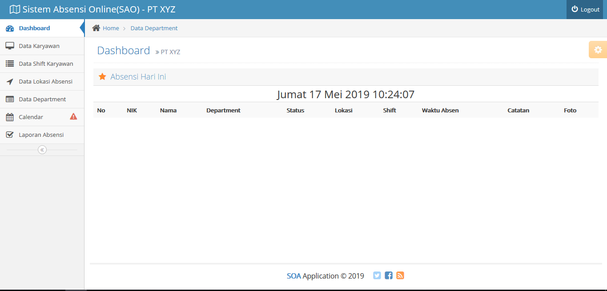The image size is (607, 291).
Task: Click the book icon beside Sistem Absensi Online
Action: coord(16,8)
